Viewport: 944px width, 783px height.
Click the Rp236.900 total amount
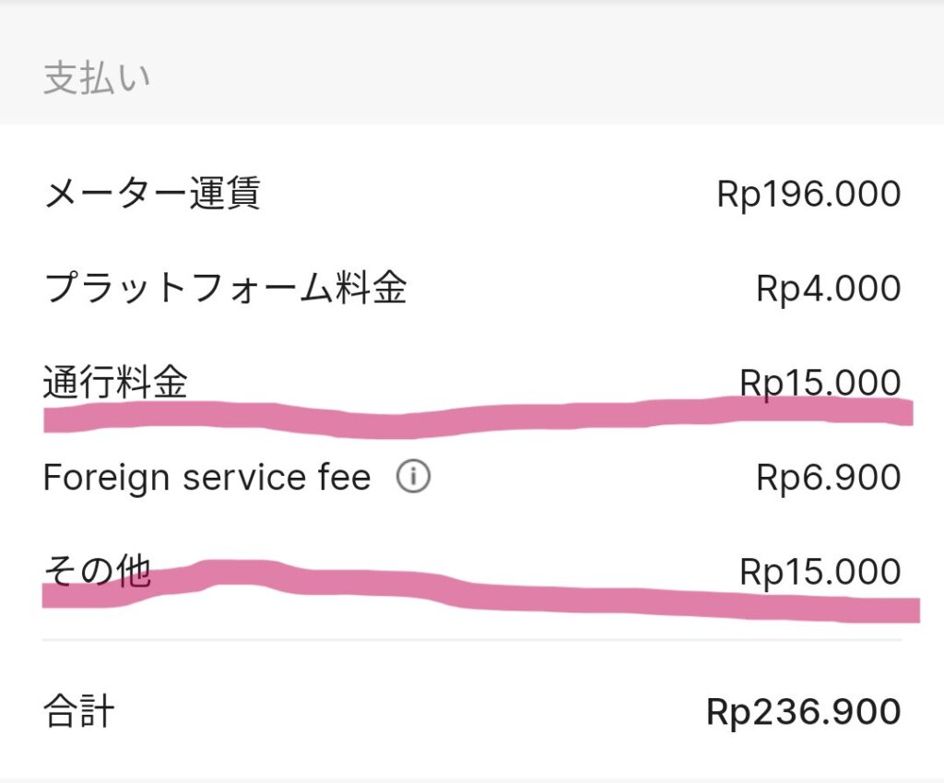803,712
